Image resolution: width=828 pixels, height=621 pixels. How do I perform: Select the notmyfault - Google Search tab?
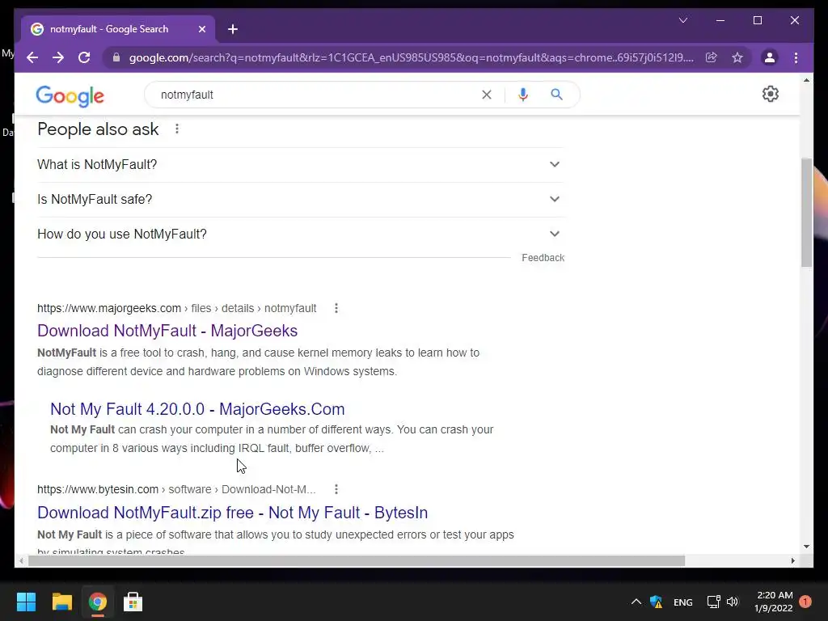118,29
